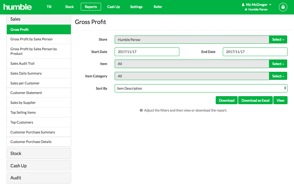The width and height of the screenshot is (294, 188).
Task: Click the Store label
Action: (x=103, y=39)
